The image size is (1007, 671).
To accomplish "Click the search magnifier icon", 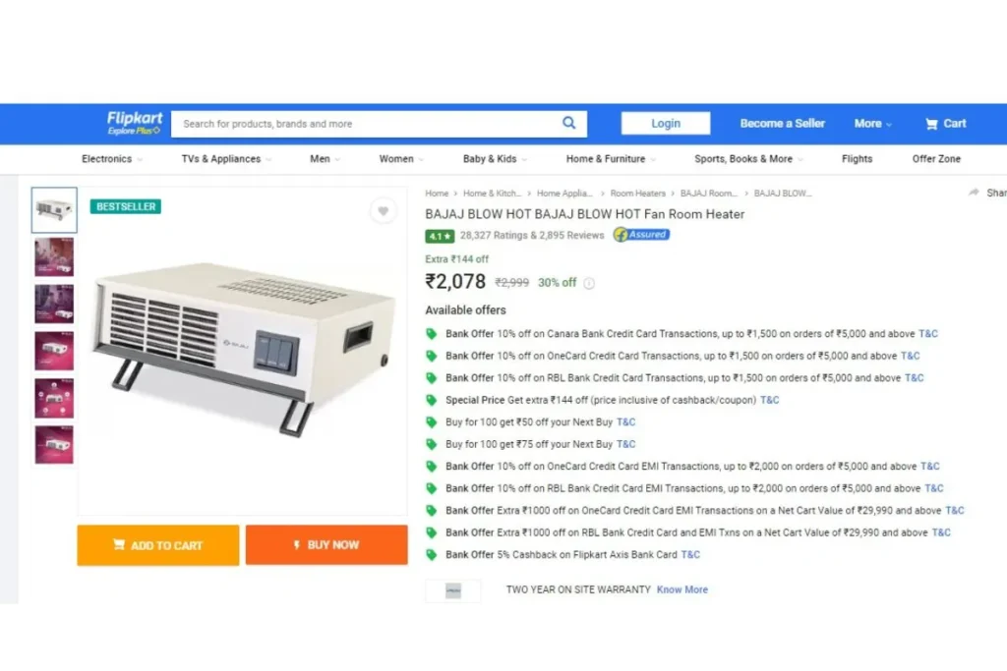I will click(x=569, y=123).
